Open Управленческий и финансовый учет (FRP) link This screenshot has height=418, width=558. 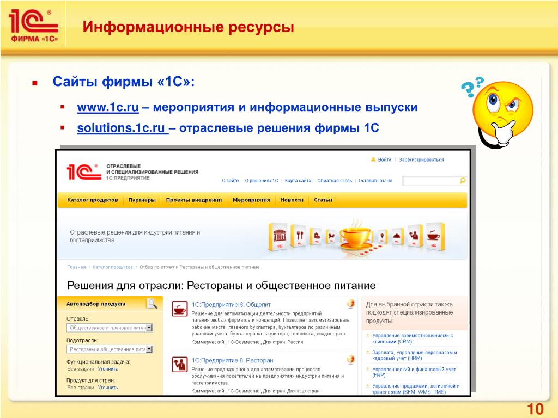(414, 372)
